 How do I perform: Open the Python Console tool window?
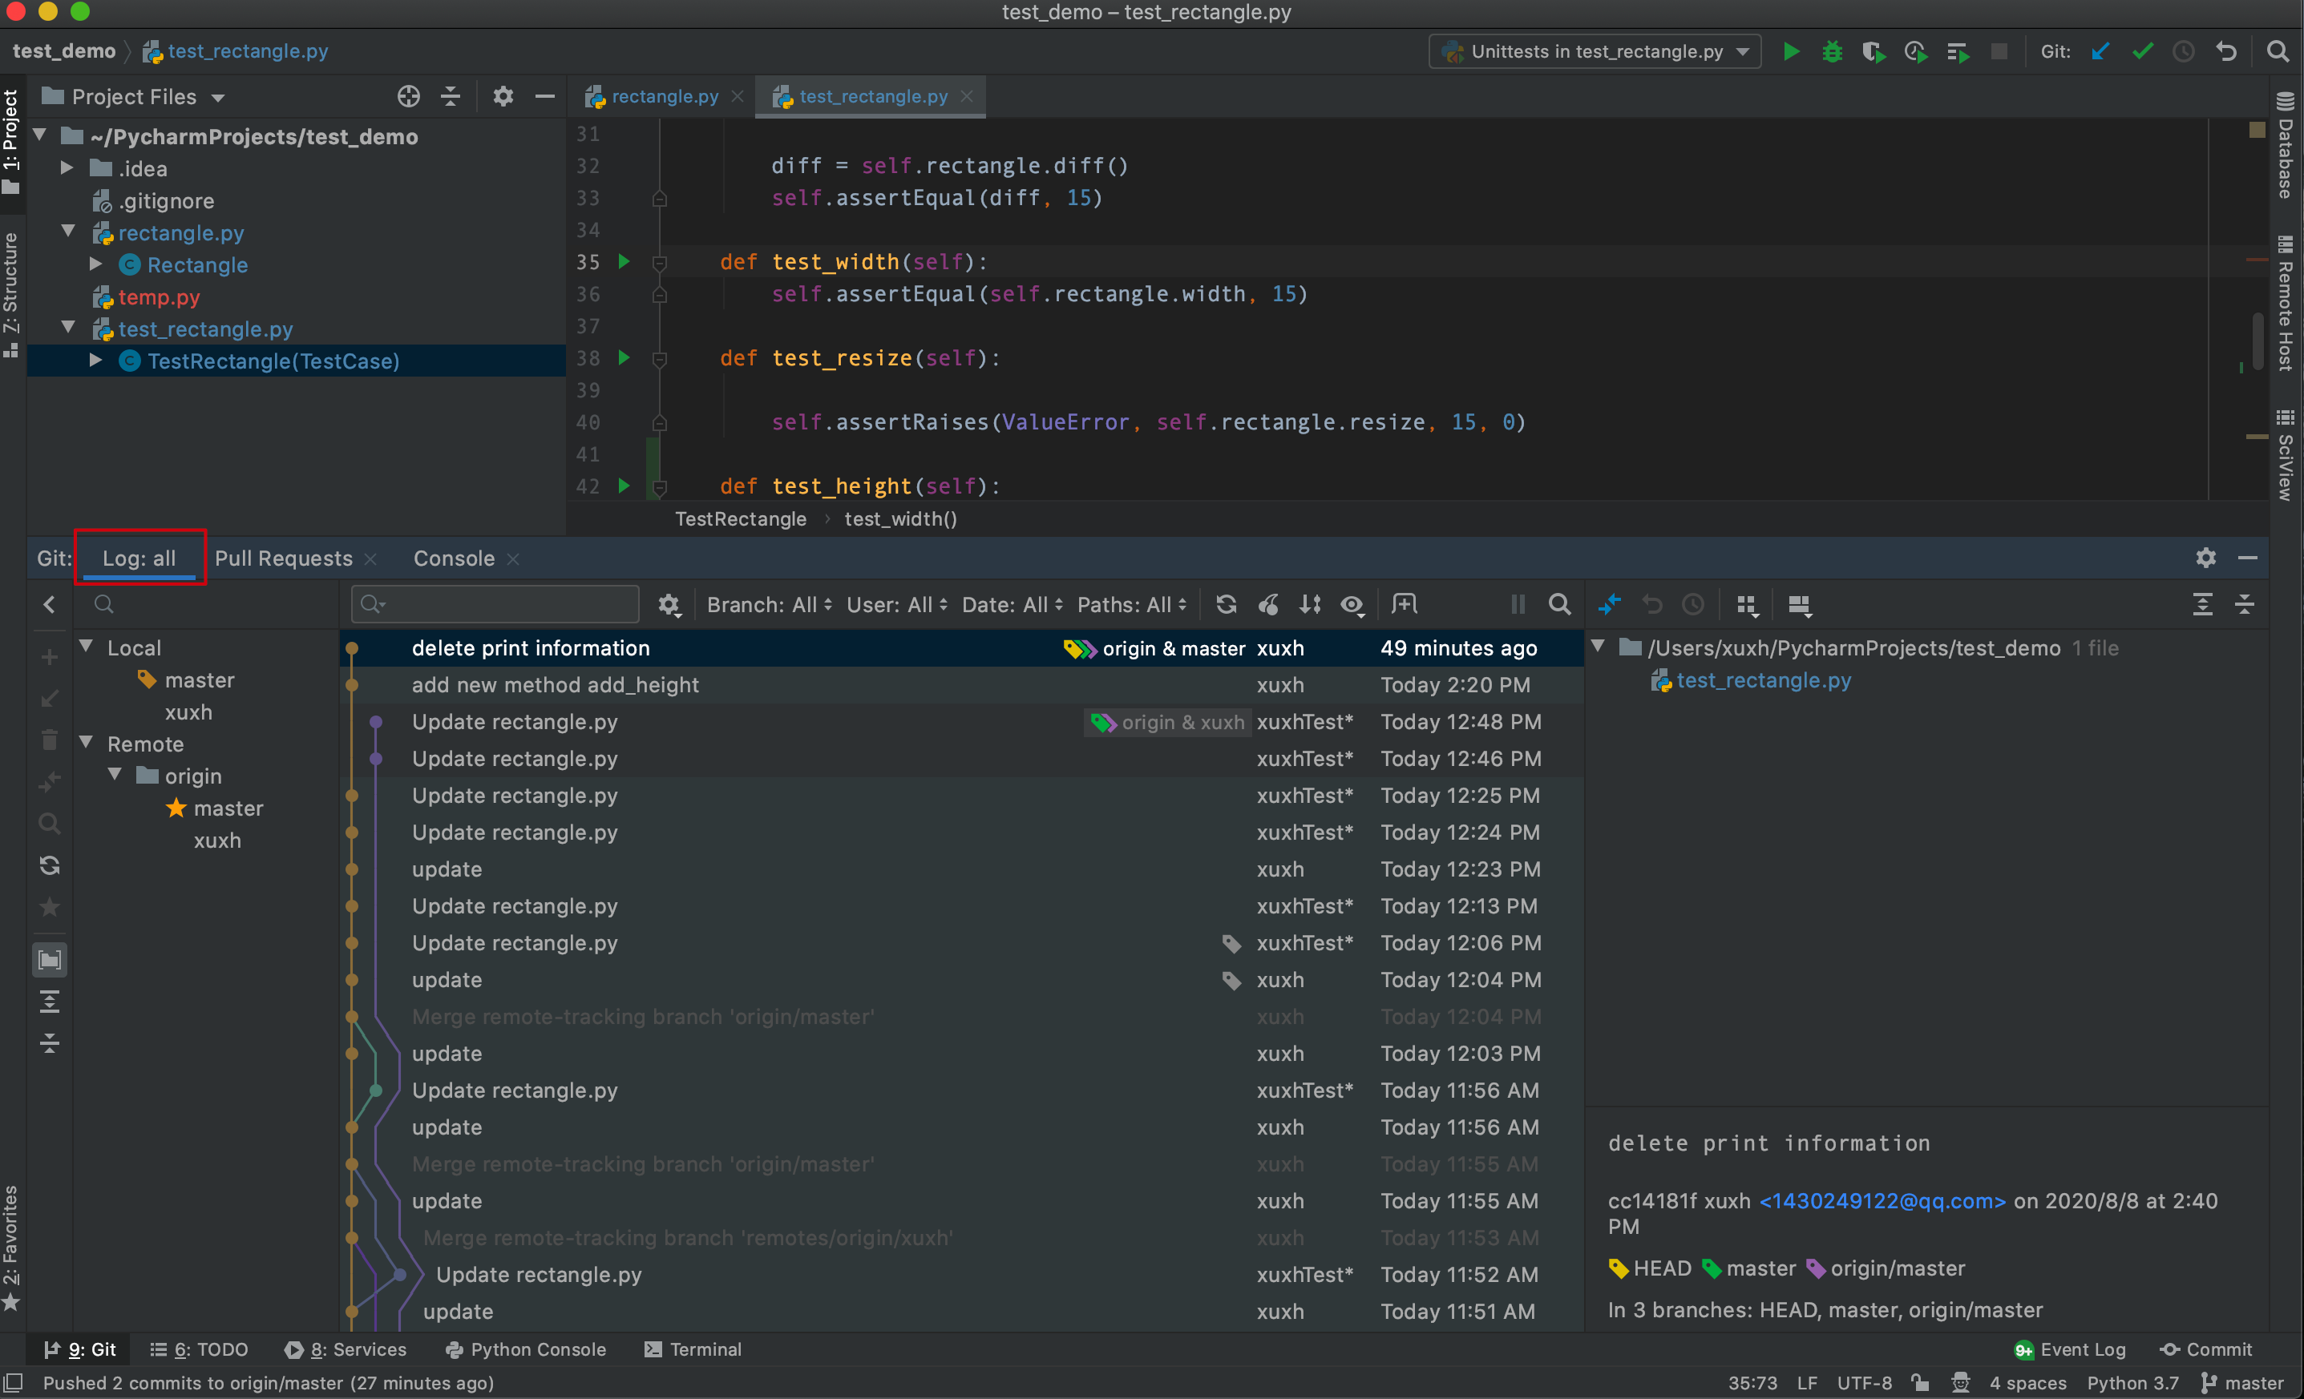coord(526,1349)
